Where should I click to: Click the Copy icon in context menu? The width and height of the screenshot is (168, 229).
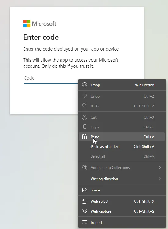(x=85, y=127)
